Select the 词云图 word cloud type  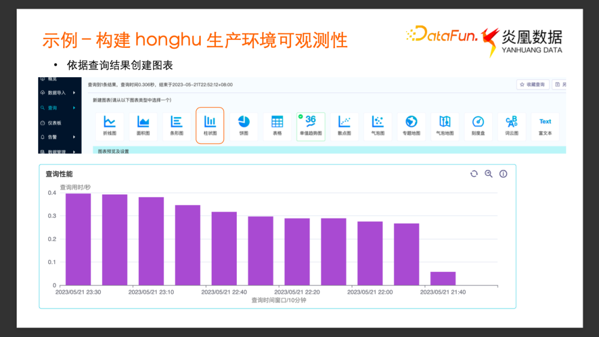512,126
